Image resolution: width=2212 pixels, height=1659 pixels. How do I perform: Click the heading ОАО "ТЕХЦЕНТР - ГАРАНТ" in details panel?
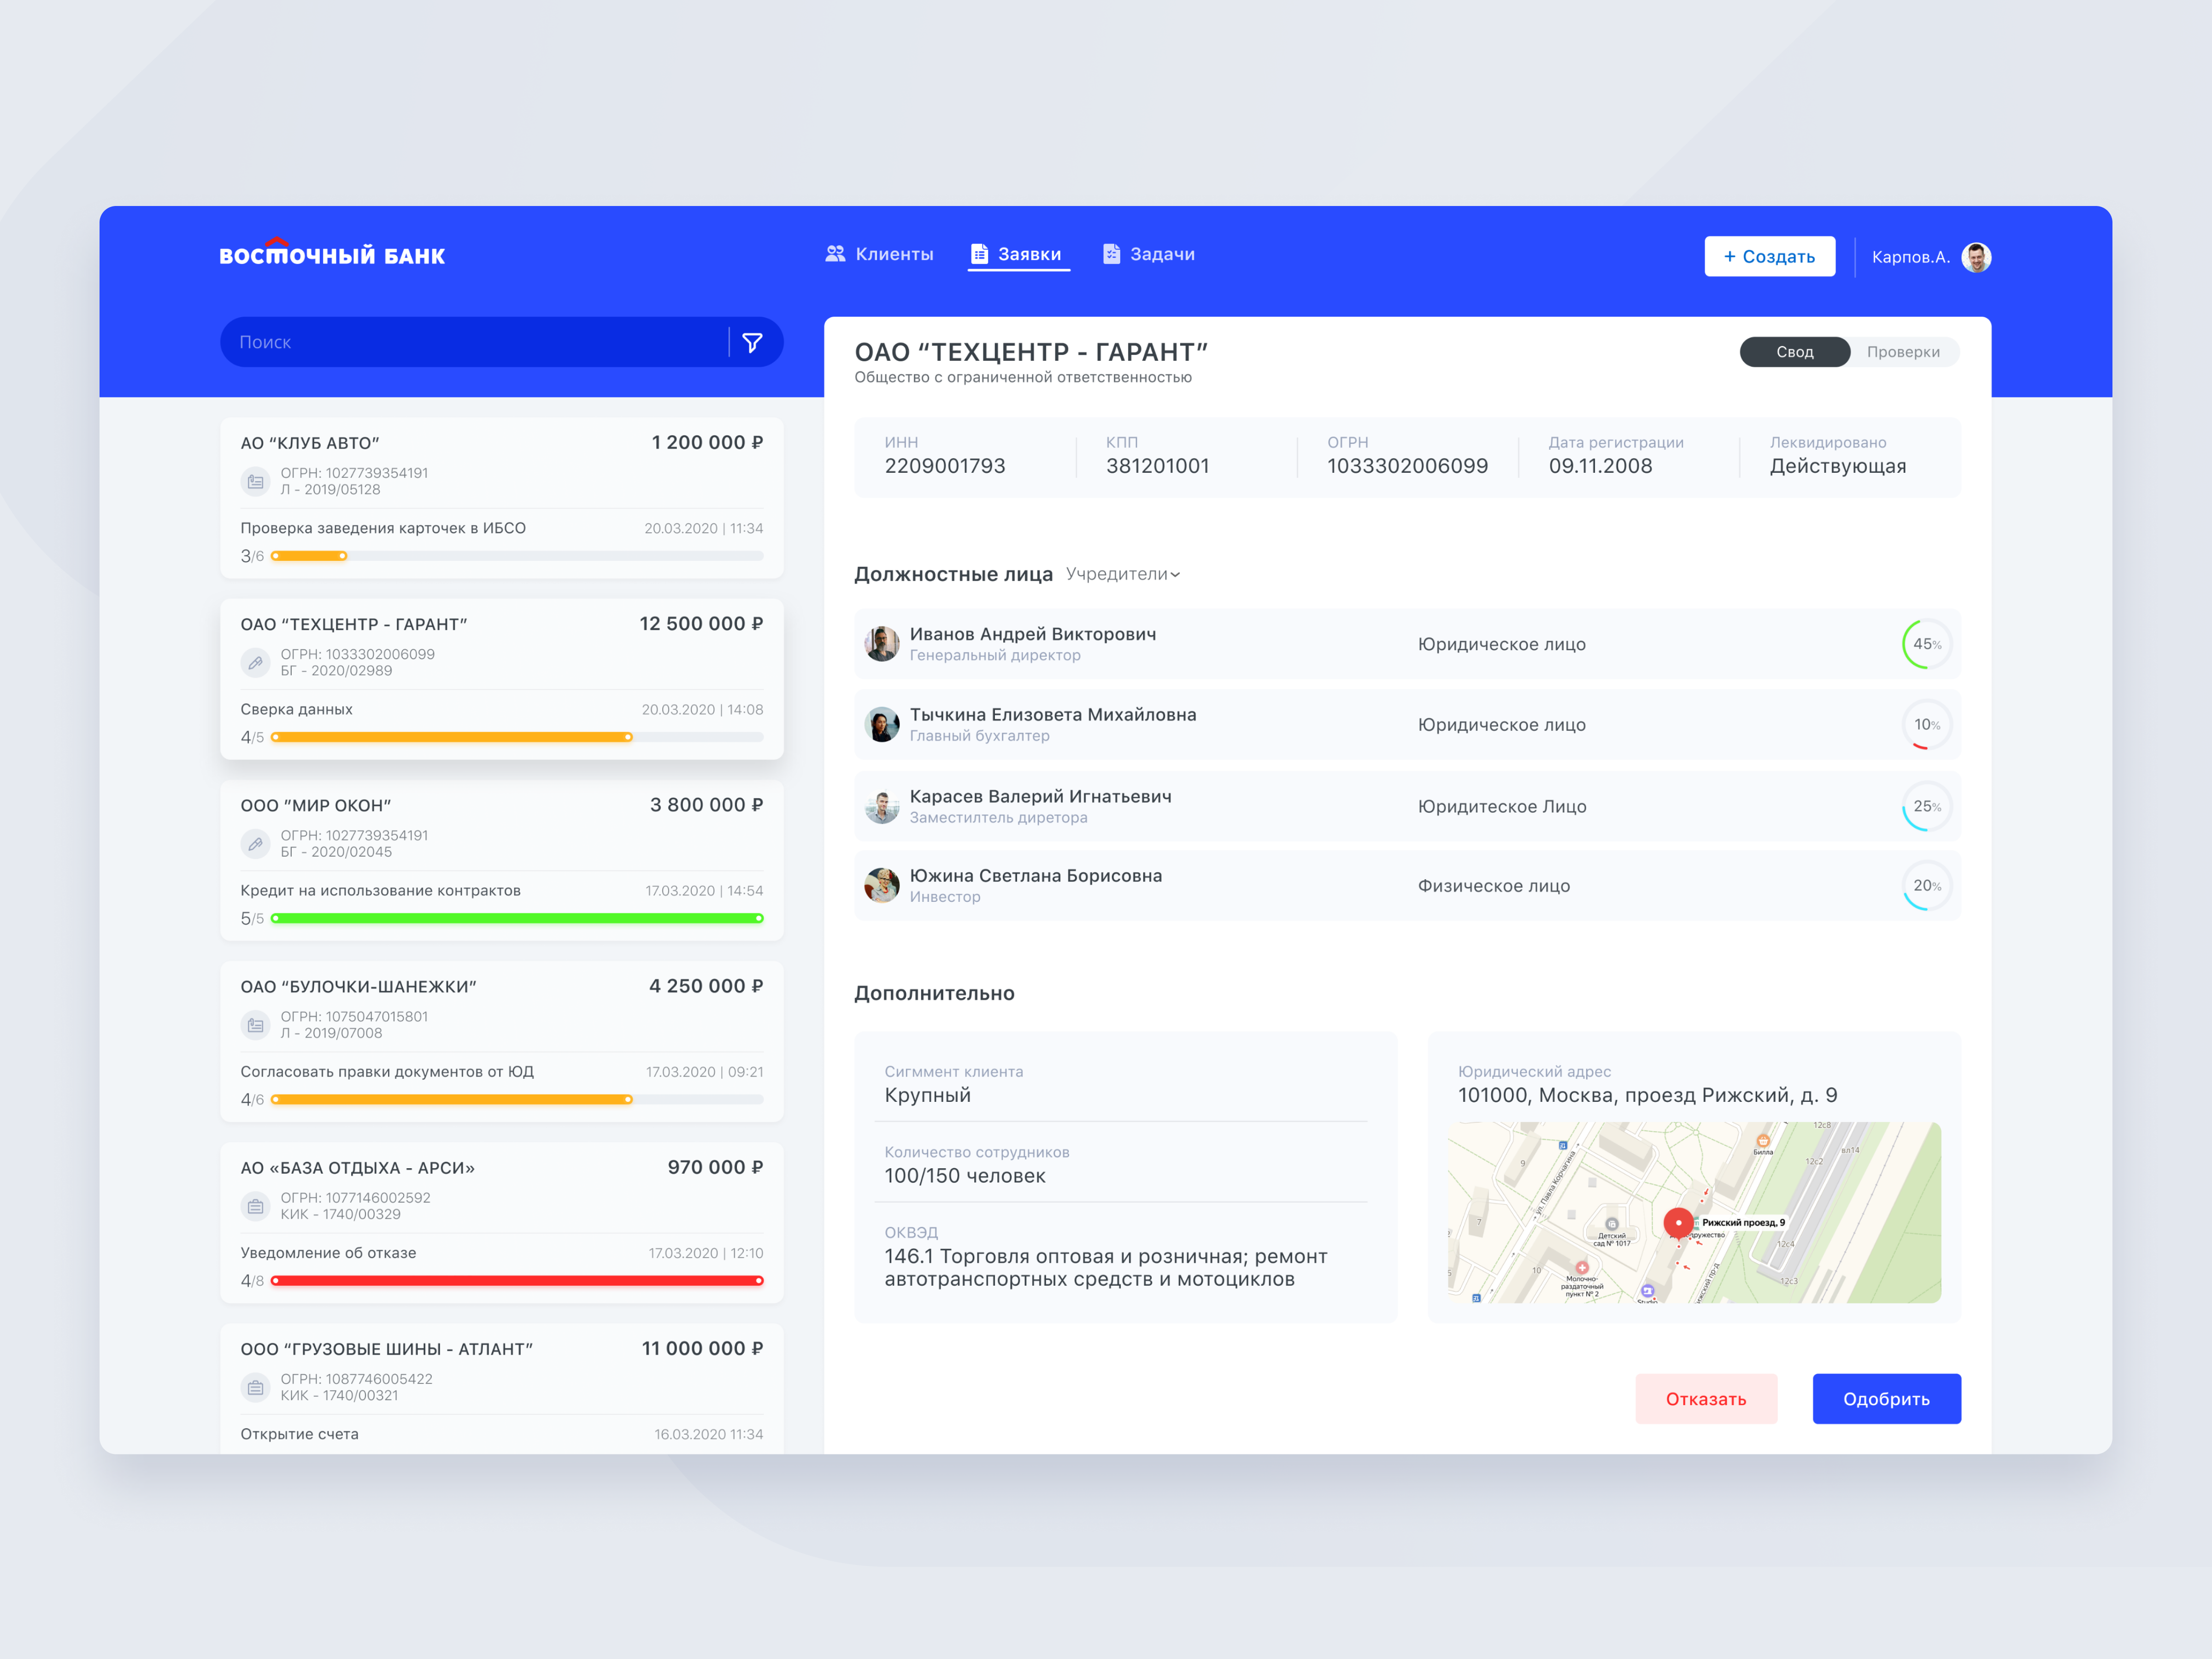[1031, 352]
